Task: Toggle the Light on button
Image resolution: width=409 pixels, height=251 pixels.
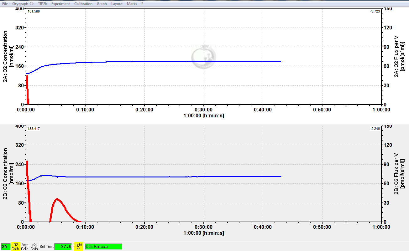Action: pyautogui.click(x=78, y=247)
